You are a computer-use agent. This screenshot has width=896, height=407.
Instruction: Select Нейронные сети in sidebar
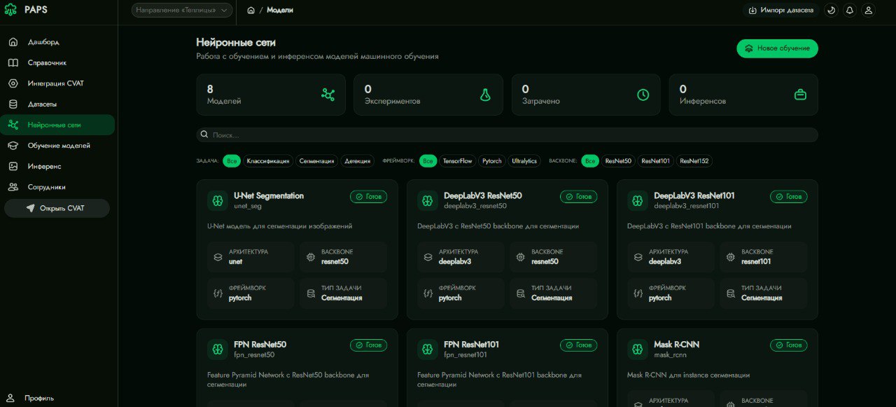(x=57, y=125)
